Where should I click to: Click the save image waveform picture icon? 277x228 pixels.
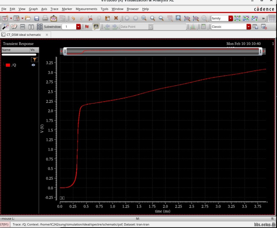pos(54,18)
